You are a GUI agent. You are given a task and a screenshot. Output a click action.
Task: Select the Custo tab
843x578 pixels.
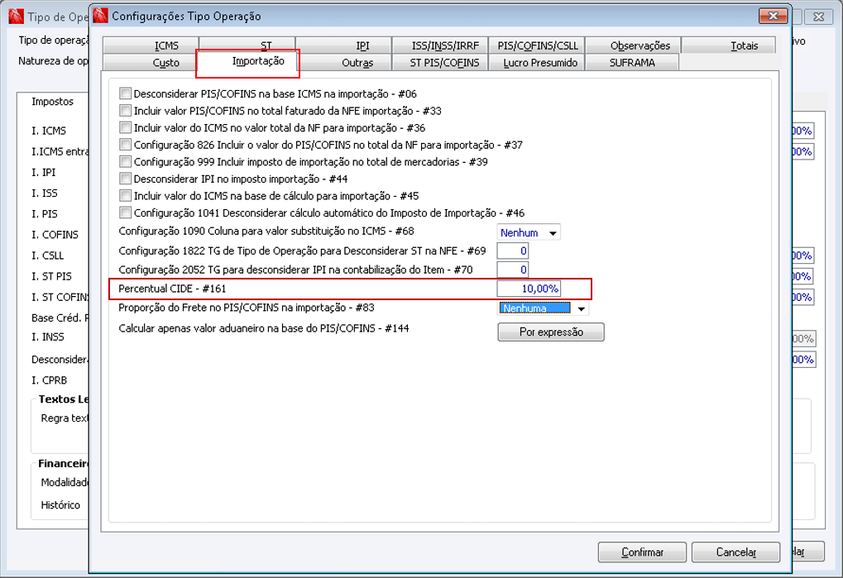(x=150, y=62)
